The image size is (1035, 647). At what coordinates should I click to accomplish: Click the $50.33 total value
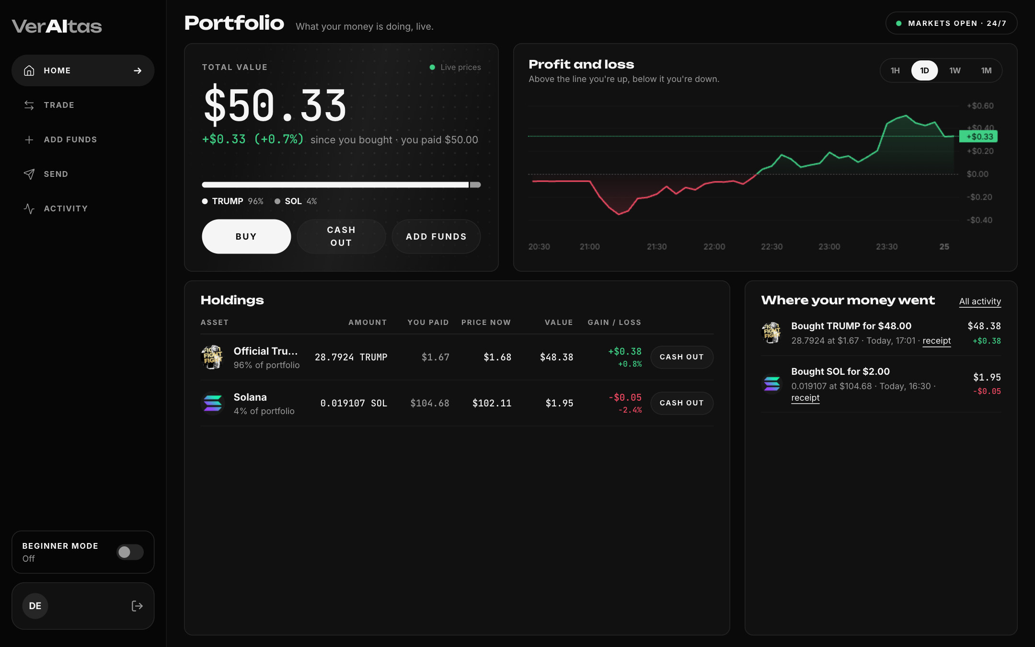pos(275,105)
